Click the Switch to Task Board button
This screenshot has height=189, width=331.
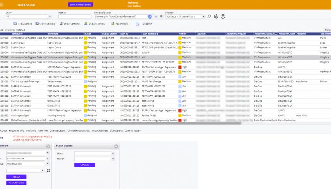point(80,4)
